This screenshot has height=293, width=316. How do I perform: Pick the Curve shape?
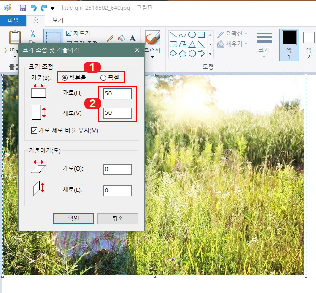183,35
